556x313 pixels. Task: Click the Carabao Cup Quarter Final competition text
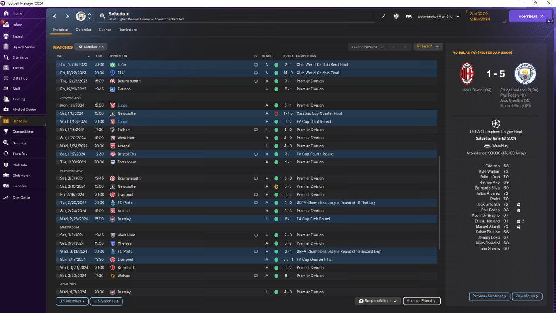pyautogui.click(x=319, y=113)
